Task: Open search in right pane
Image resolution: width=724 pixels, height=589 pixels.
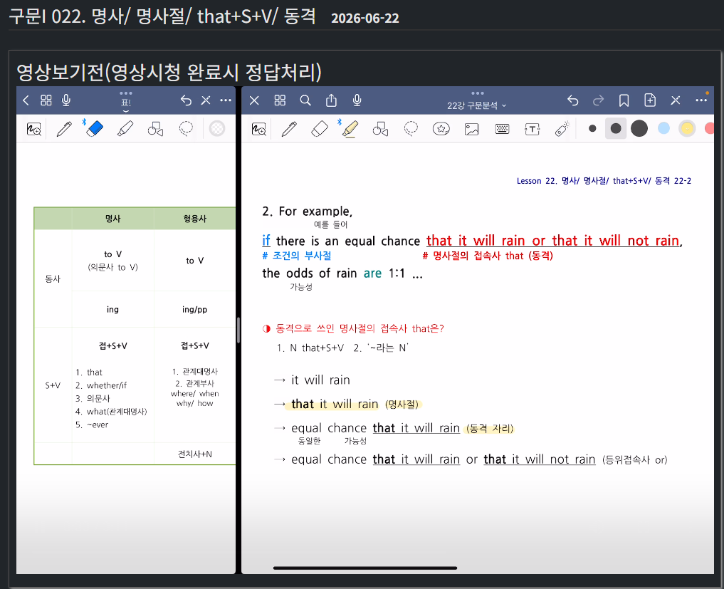Action: pyautogui.click(x=305, y=100)
